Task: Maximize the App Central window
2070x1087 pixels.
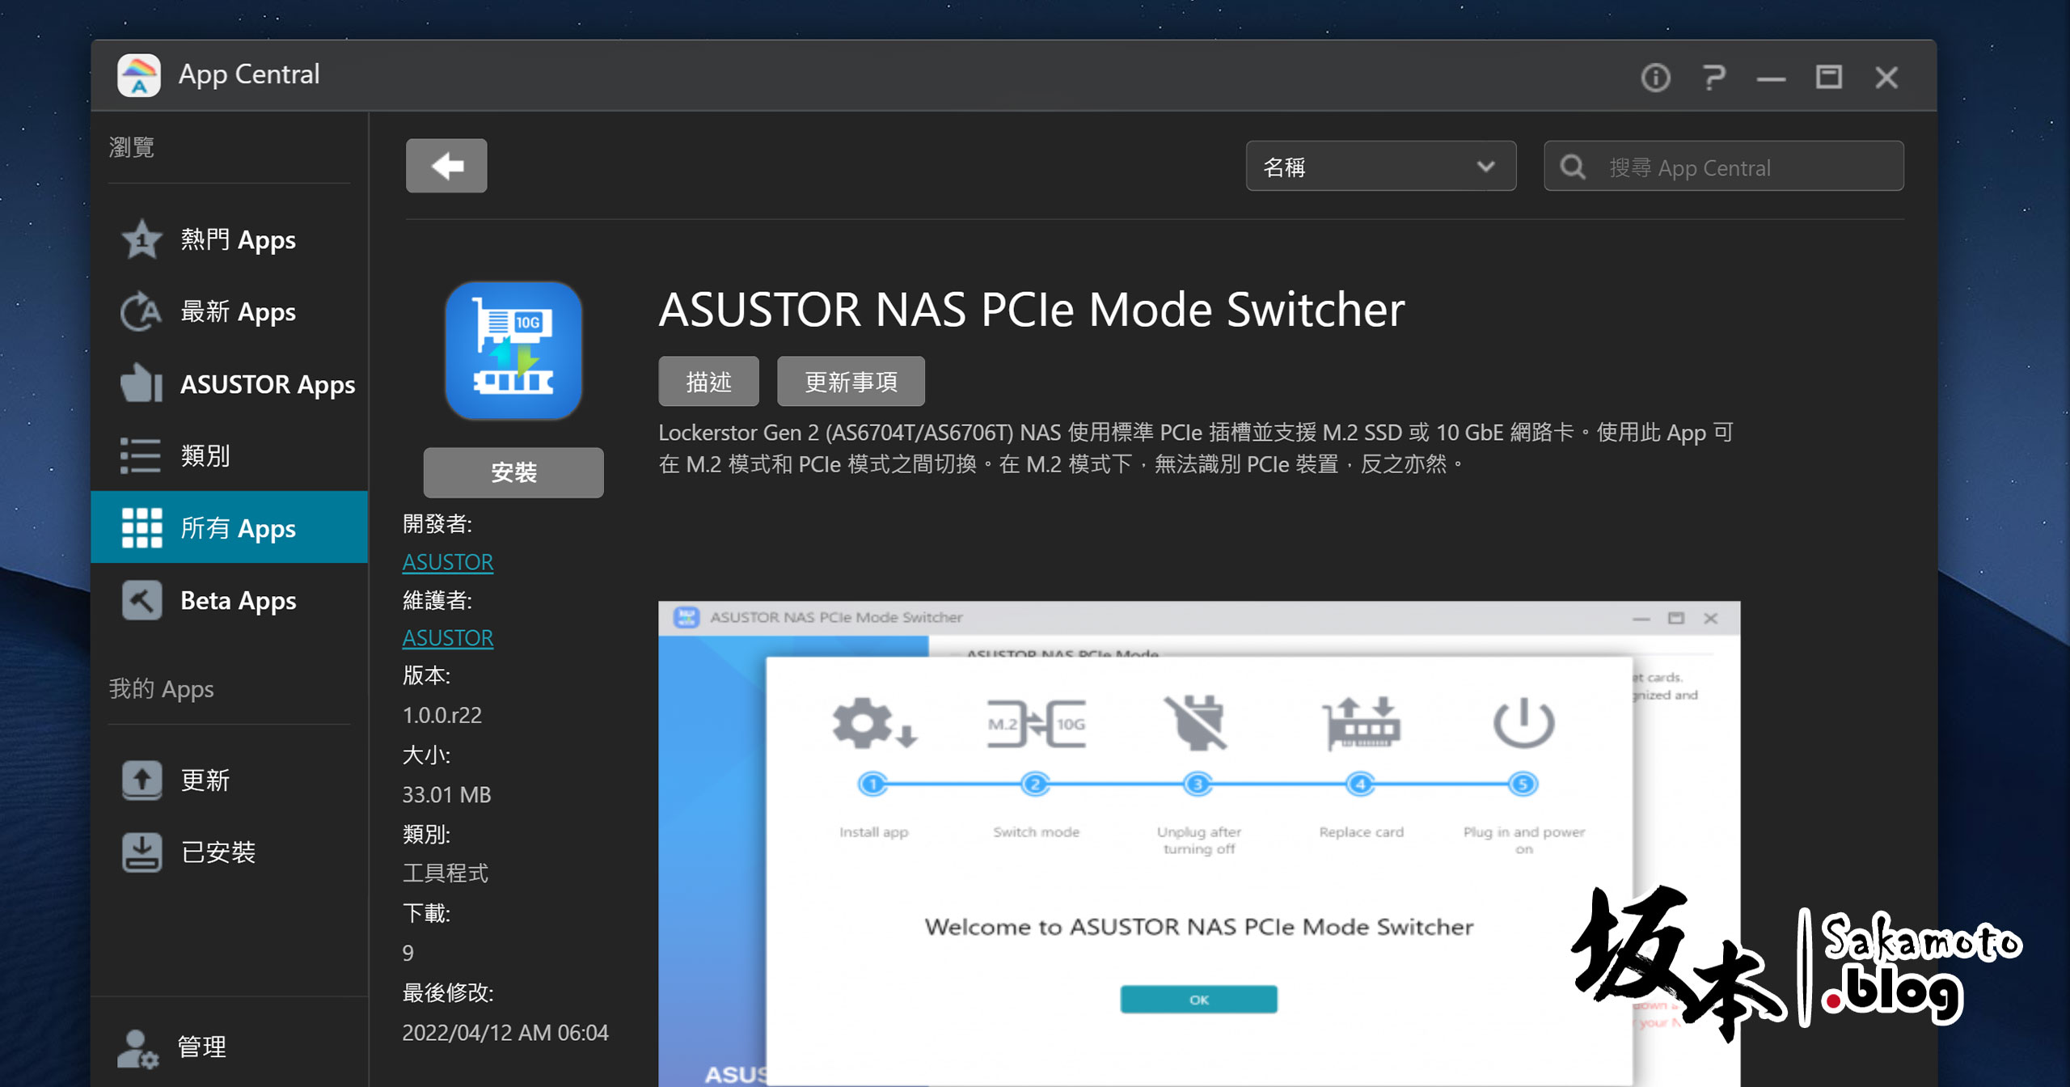Action: (x=1829, y=77)
